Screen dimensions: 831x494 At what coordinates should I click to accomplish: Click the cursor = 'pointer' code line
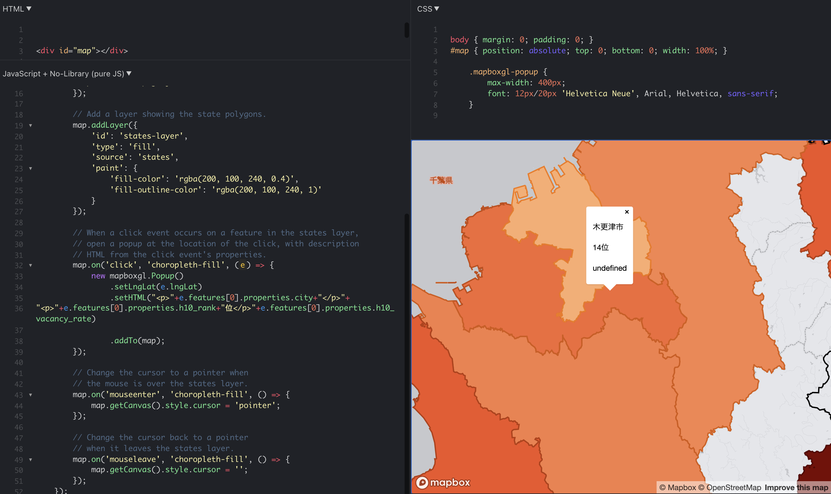point(186,405)
